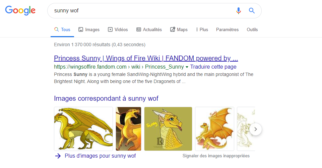View the Sunny dragon head portrait thumbnail

coord(168,129)
